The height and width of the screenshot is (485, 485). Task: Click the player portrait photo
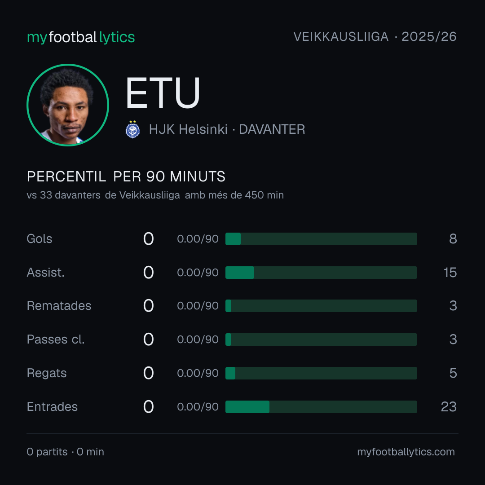tap(68, 105)
